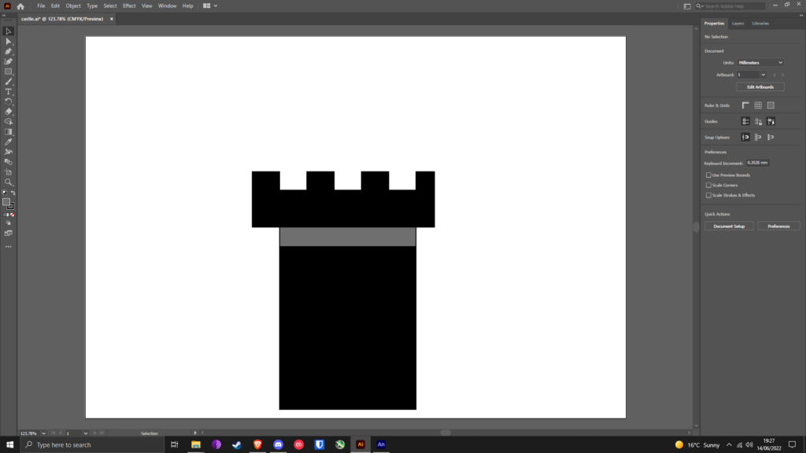Select the Pen tool

8,51
